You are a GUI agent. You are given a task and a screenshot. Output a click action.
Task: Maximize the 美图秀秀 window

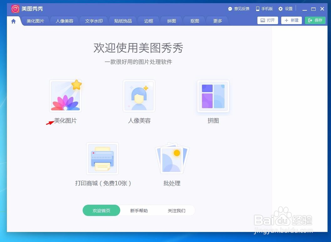click(x=313, y=9)
